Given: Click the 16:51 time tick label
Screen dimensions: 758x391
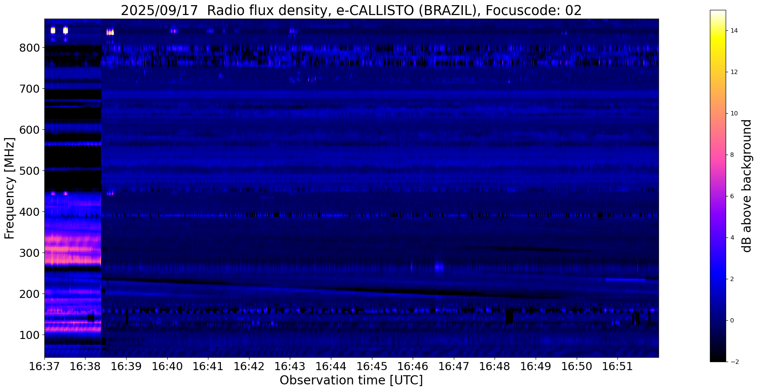Looking at the screenshot, I should 618,366.
